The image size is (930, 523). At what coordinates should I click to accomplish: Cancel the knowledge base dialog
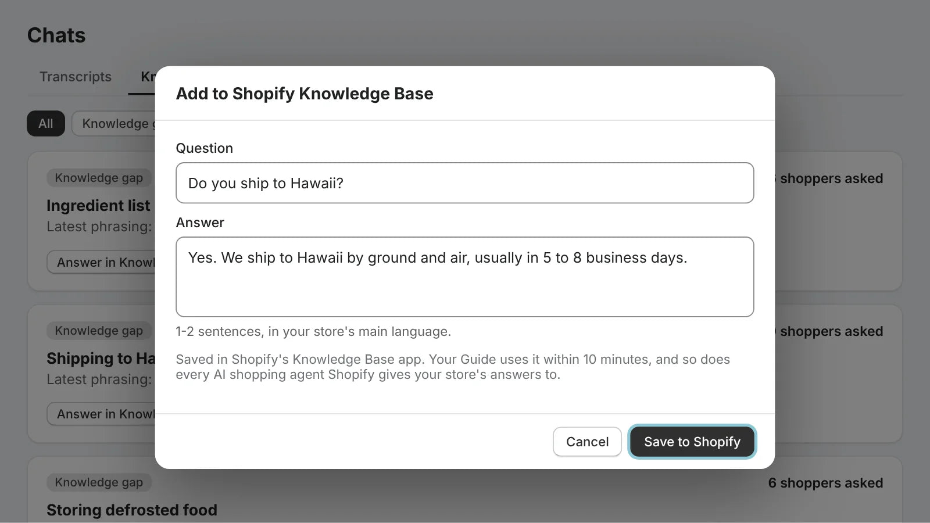(587, 442)
